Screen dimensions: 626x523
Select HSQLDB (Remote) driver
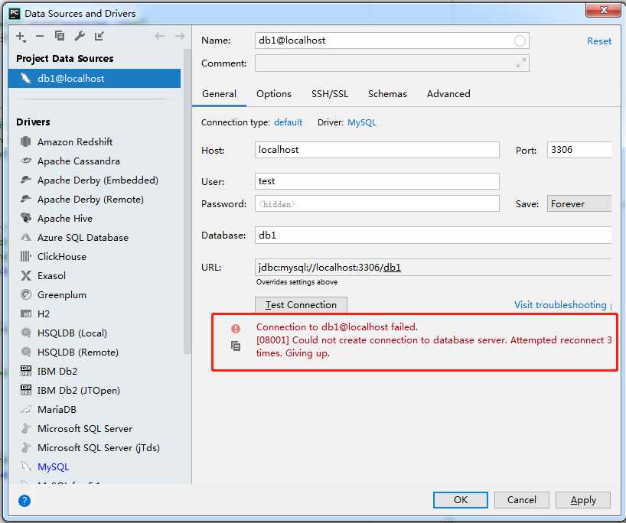(x=69, y=352)
